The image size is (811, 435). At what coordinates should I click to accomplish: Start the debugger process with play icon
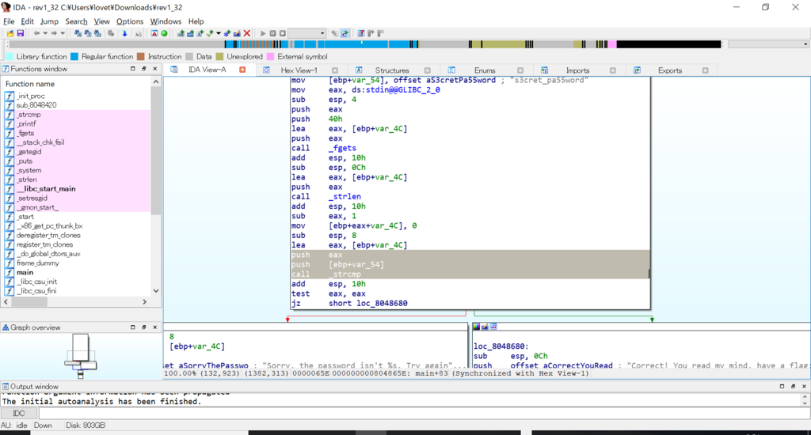263,33
